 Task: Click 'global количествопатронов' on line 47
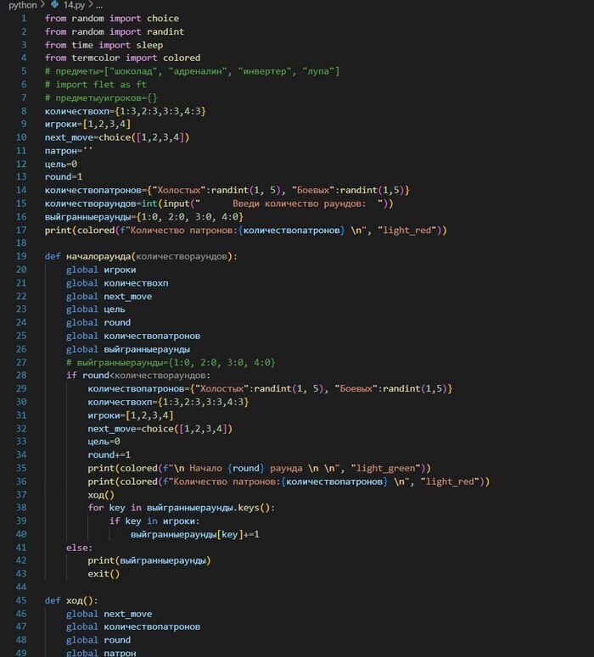pos(133,626)
